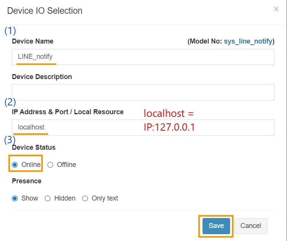Screen dimensions: 287x241
Task: Focus the Device Description text box
Action: [143, 92]
